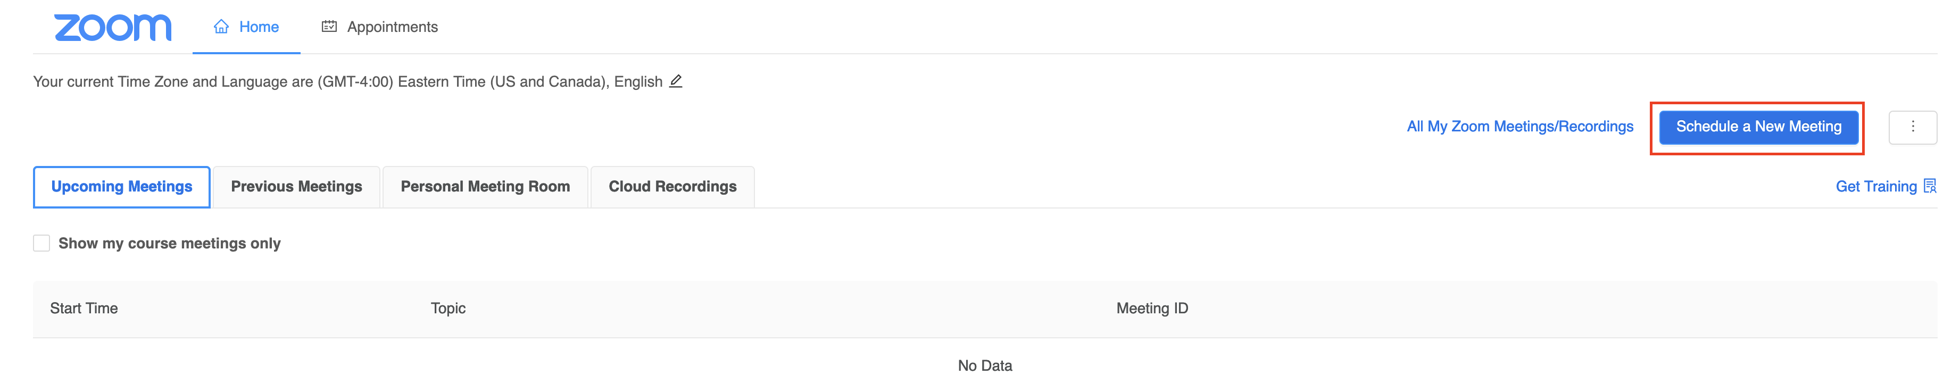
Task: Click the Home house icon
Action: tap(221, 27)
